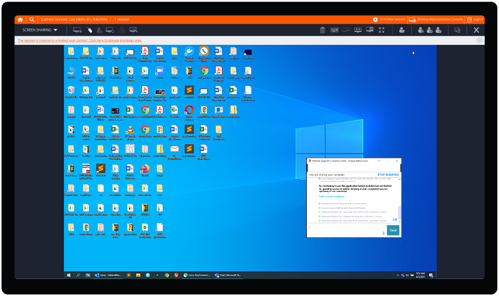Expand the SCREEN SHARING dropdown
Viewport: 499px width, 296px height.
[40, 30]
